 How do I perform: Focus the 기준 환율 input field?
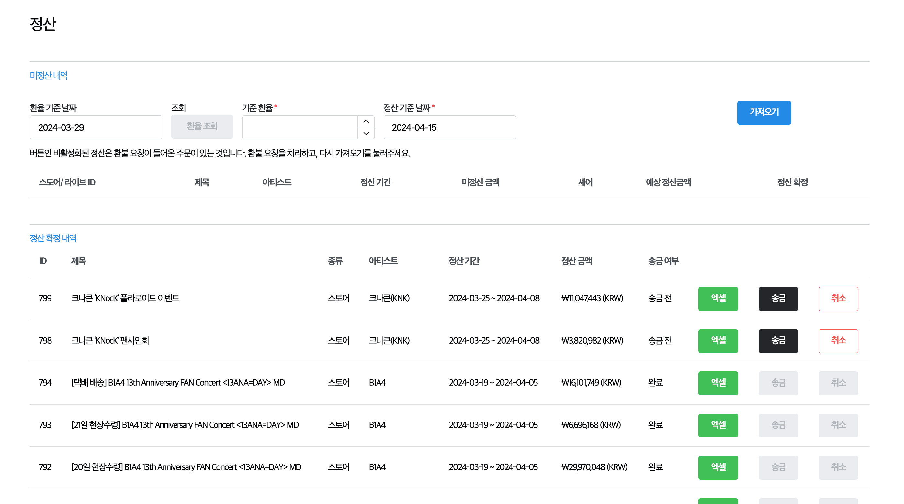point(300,128)
